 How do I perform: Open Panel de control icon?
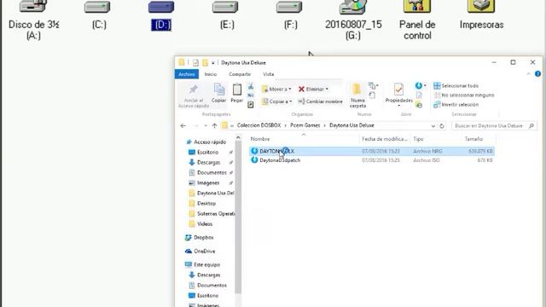tap(417, 6)
